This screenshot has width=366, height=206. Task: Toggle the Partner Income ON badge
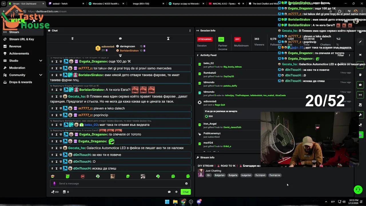click(x=221, y=39)
